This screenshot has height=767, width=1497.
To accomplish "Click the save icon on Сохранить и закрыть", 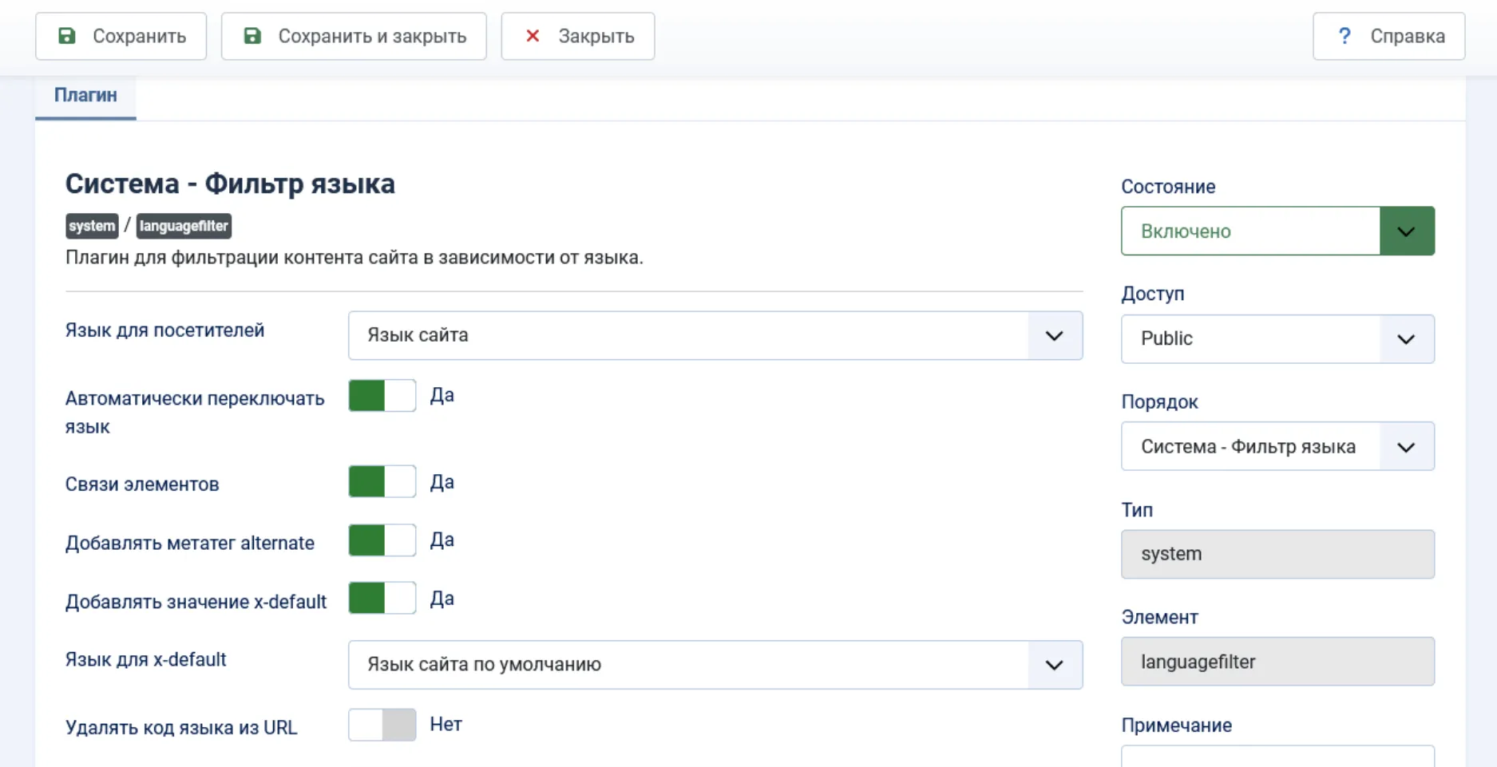I will point(252,36).
